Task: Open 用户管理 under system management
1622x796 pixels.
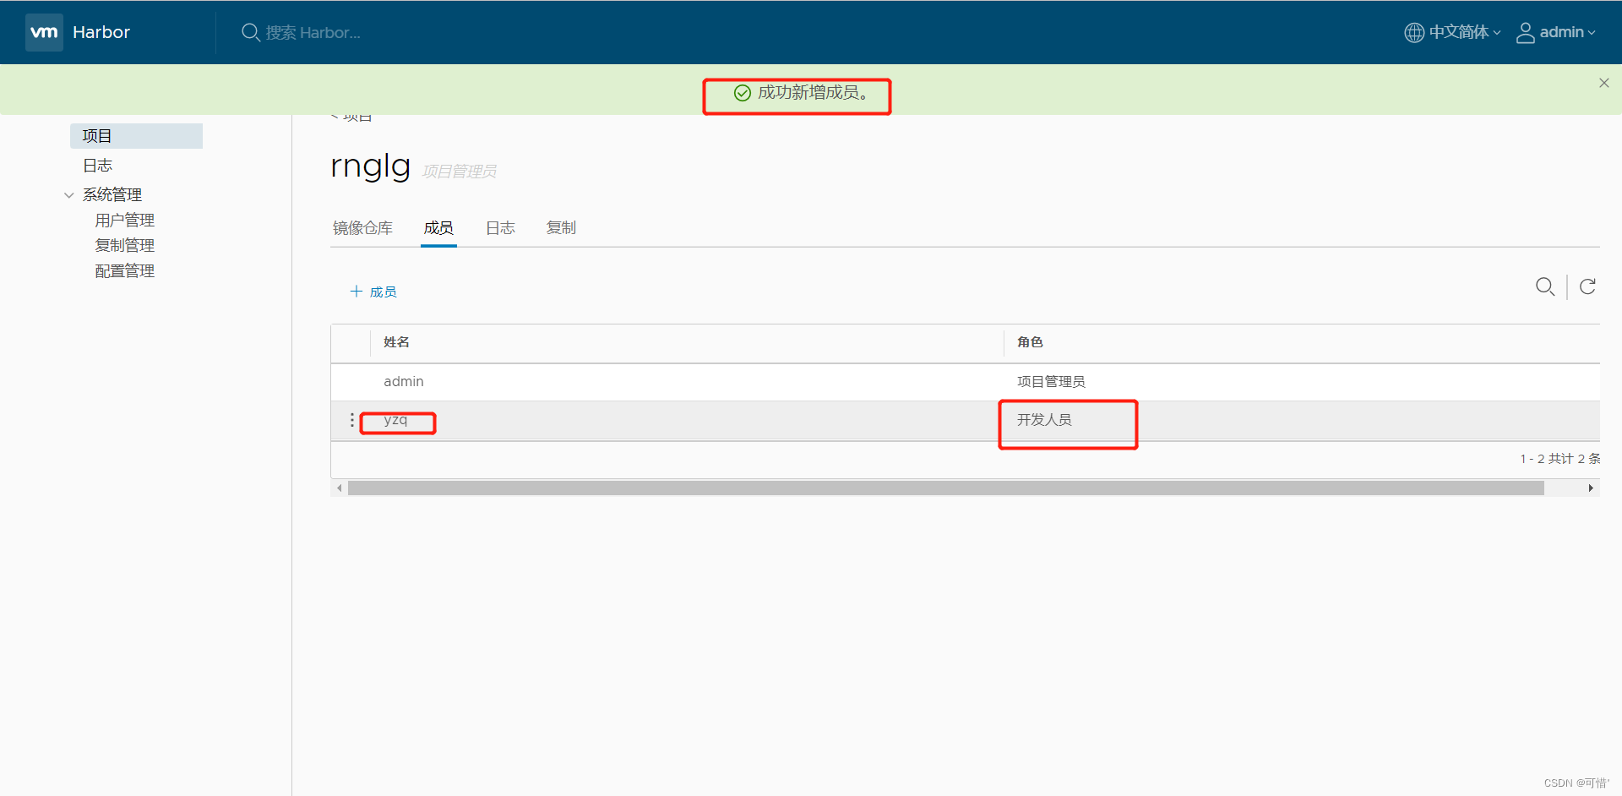Action: [x=125, y=221]
